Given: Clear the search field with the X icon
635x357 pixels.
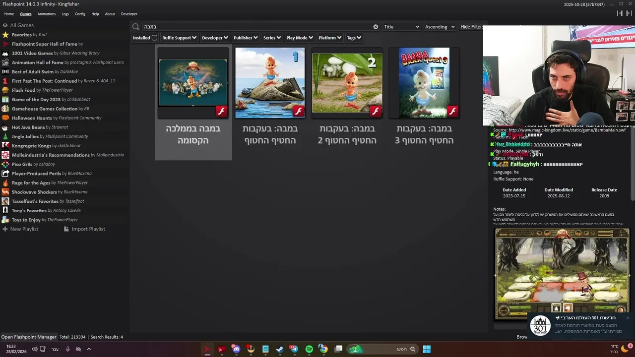Looking at the screenshot, I should [x=376, y=27].
